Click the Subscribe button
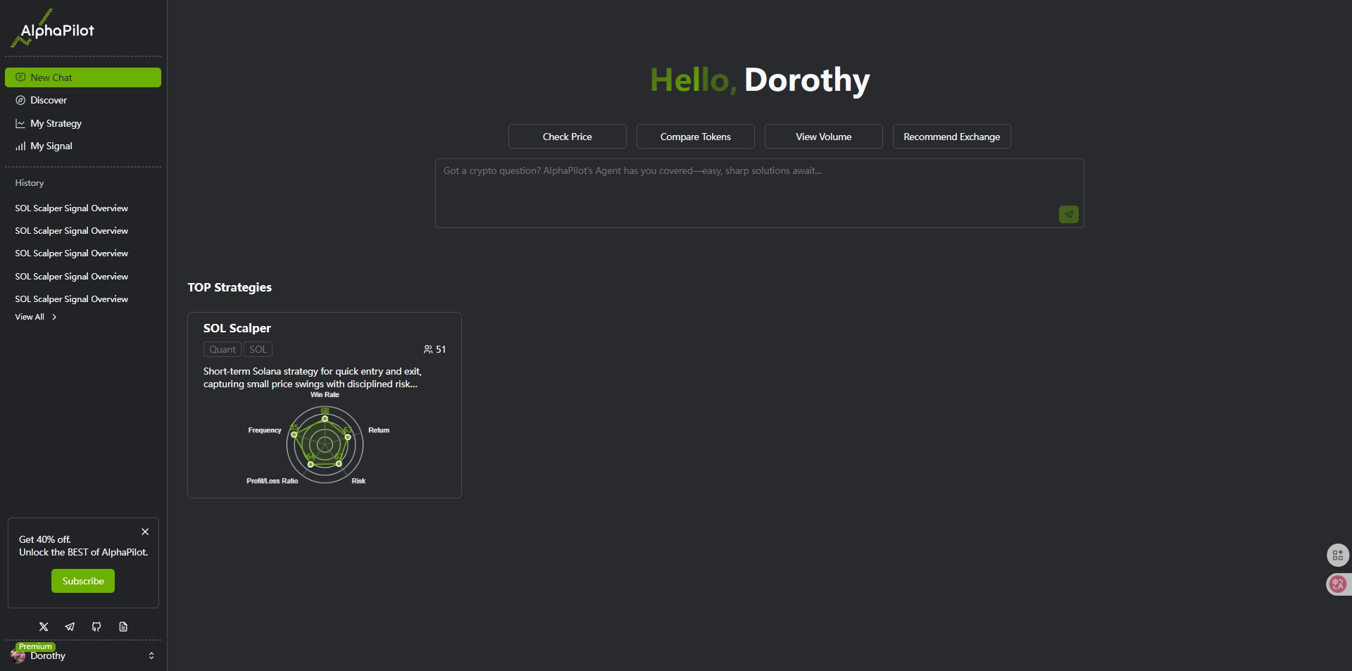The height and width of the screenshot is (671, 1352). point(83,581)
